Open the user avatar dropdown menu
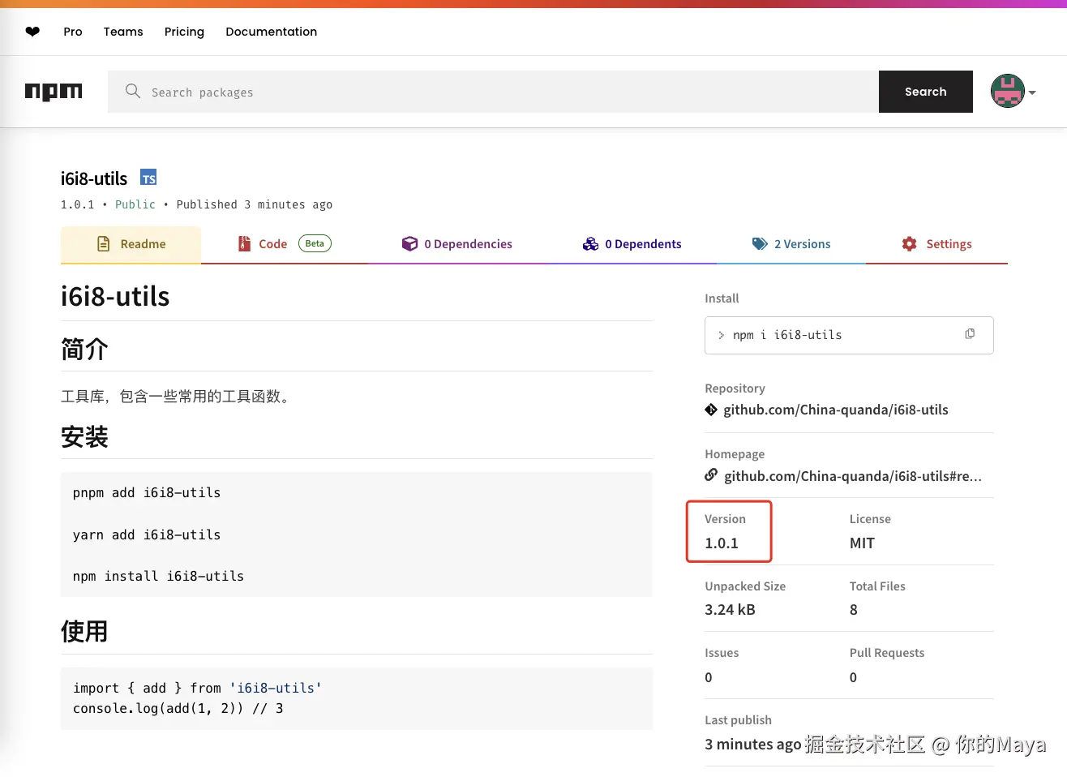Image resolution: width=1067 pixels, height=777 pixels. pyautogui.click(x=1012, y=91)
